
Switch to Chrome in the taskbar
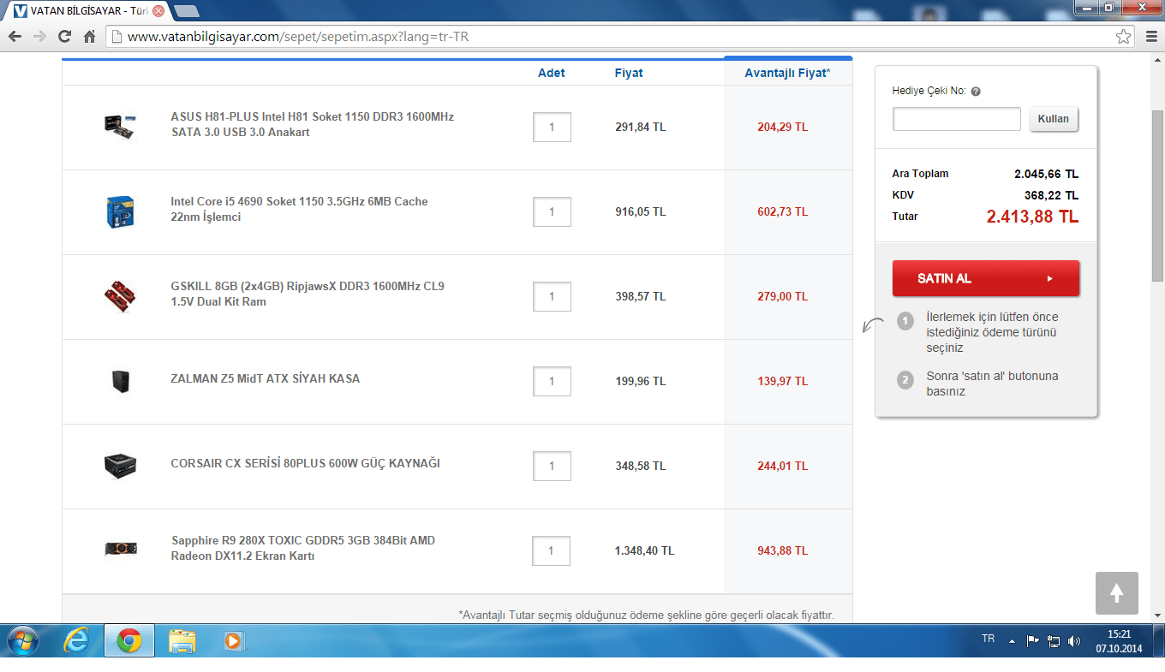[129, 640]
